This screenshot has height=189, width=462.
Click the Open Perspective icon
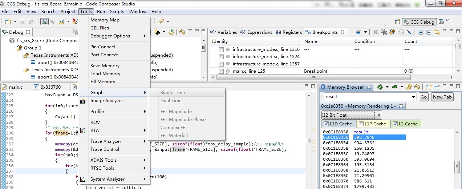(397, 22)
